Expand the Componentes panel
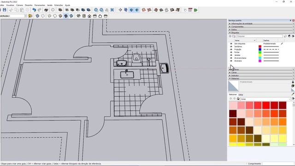The width and height of the screenshot is (295, 166). tap(261, 27)
